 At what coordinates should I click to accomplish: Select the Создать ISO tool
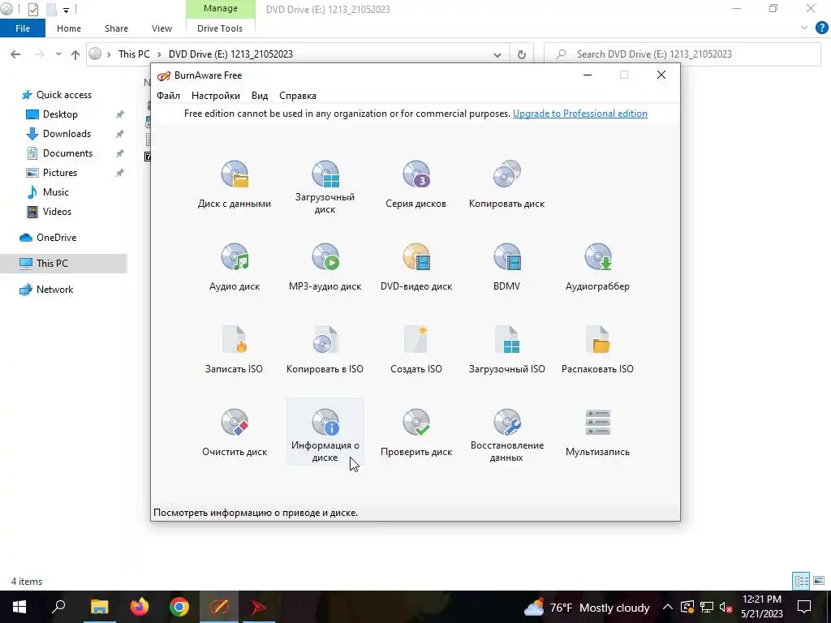click(x=416, y=350)
